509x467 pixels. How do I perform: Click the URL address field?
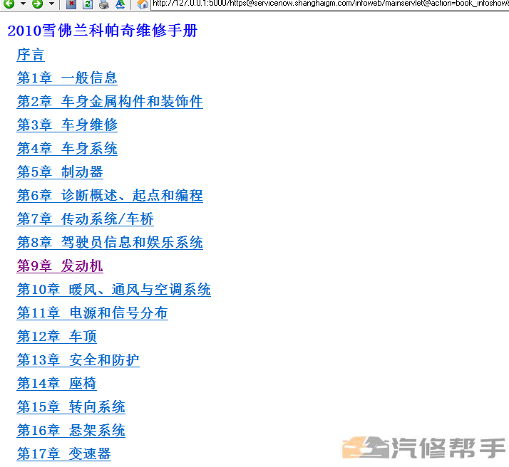[x=330, y=4]
